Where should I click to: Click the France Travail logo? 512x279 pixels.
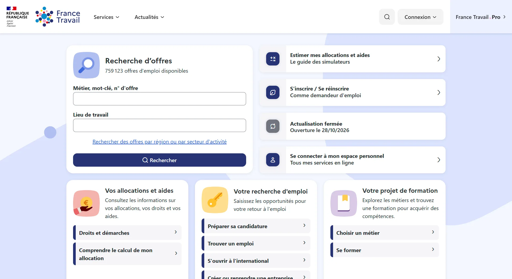pyautogui.click(x=58, y=17)
